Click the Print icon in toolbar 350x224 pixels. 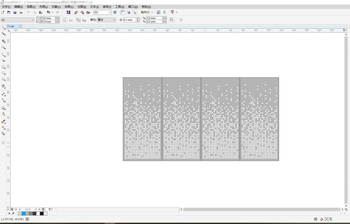(x=21, y=12)
